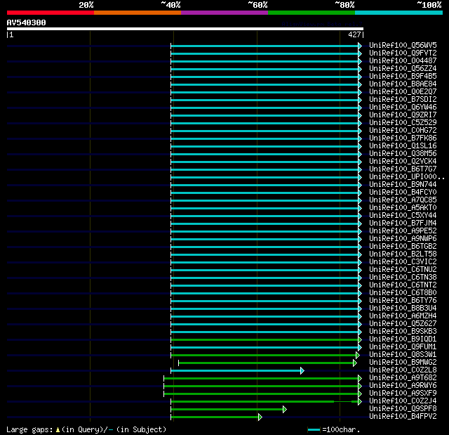The image size is (449, 435).
Task: Click the UniRef100_Q2VCK4 label
Action: pyautogui.click(x=403, y=162)
